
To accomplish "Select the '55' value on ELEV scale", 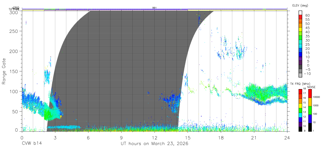I will pyautogui.click(x=307, y=19).
